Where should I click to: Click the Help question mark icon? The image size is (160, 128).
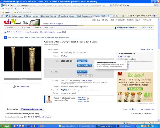click(154, 16)
